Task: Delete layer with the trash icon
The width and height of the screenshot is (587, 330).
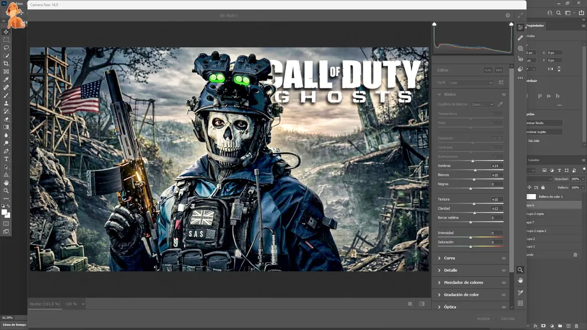Action: (576, 326)
